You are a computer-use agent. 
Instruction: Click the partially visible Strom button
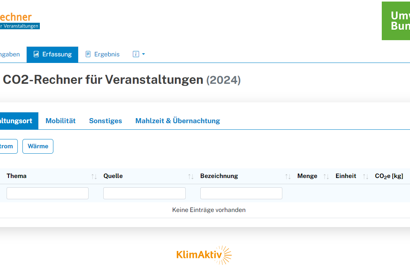(x=7, y=146)
